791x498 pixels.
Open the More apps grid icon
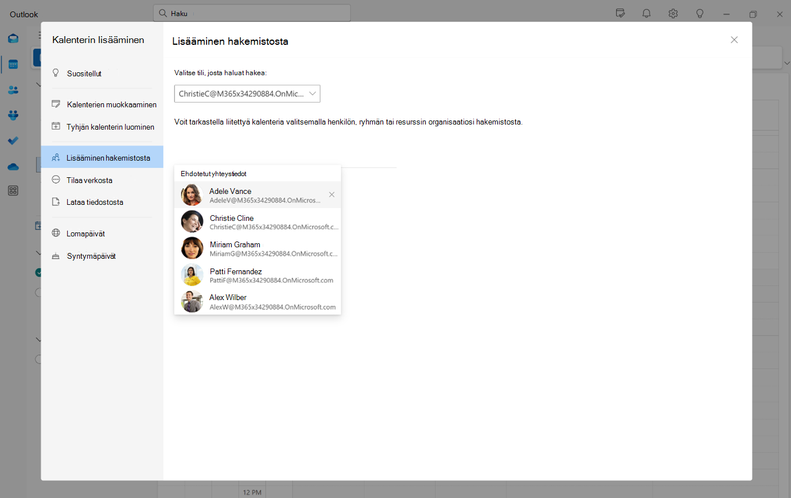pyautogui.click(x=13, y=191)
